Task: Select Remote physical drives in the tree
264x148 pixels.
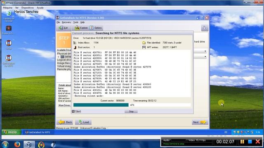Action: 64,69
